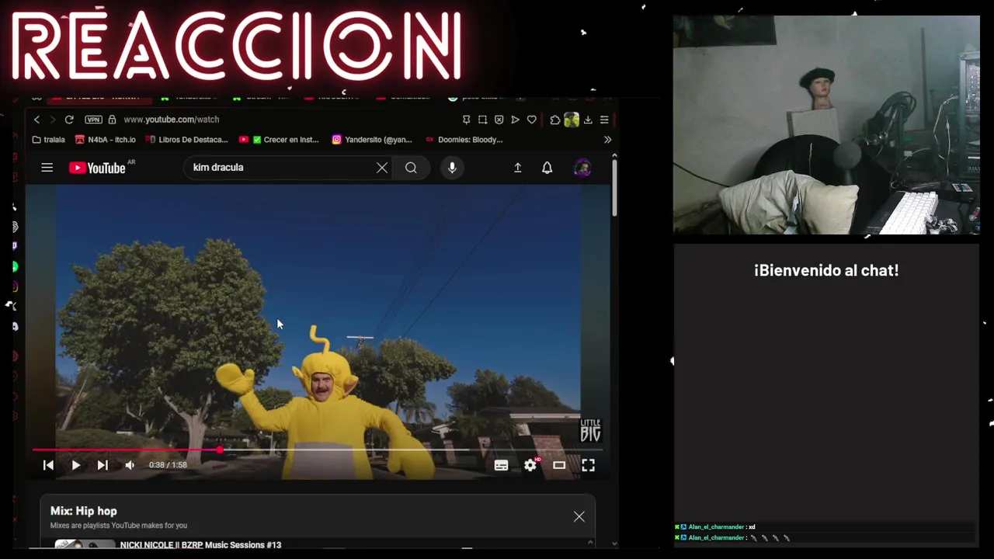Expand the hidden bookmarks chevron
The height and width of the screenshot is (559, 994).
click(x=607, y=140)
